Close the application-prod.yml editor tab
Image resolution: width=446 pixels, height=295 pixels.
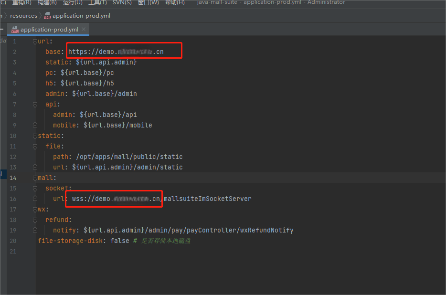coord(84,29)
